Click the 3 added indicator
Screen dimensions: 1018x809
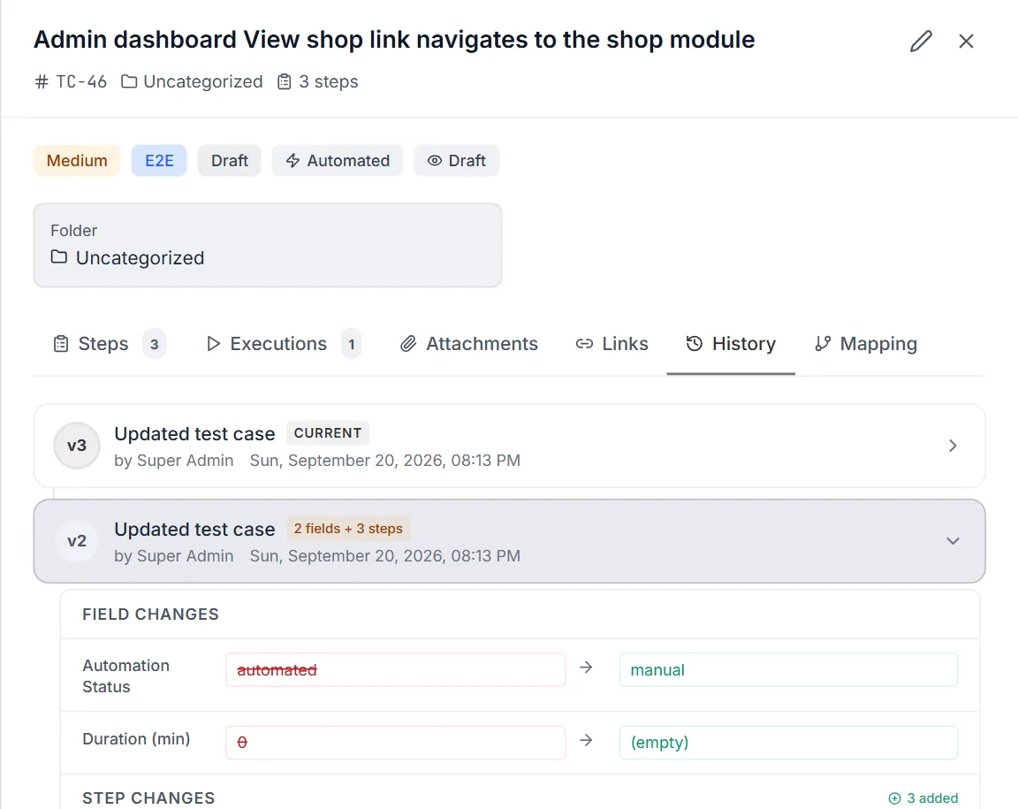923,798
